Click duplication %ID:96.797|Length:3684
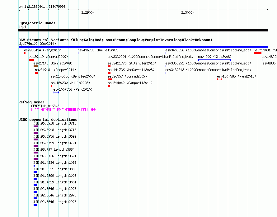This screenshot has width=277, height=217. point(54,149)
